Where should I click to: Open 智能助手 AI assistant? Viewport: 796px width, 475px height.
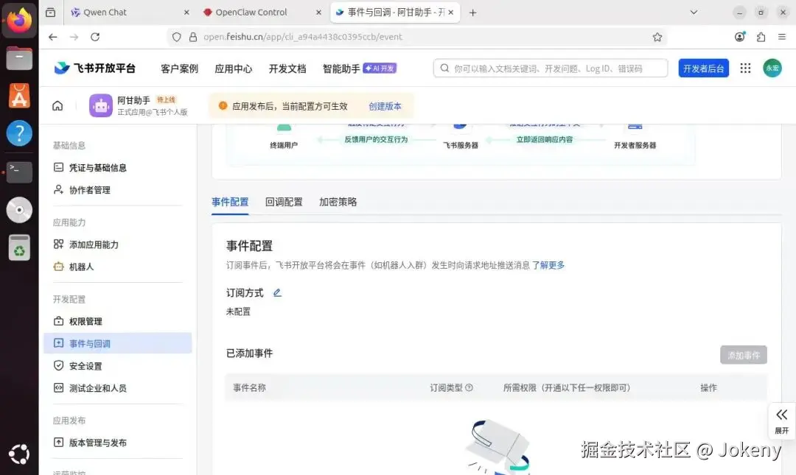360,68
